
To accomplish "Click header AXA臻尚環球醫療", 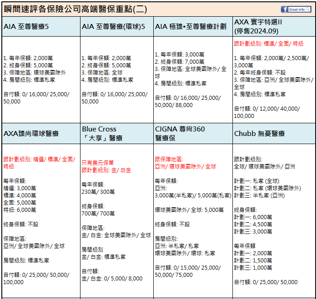I will point(31,133).
